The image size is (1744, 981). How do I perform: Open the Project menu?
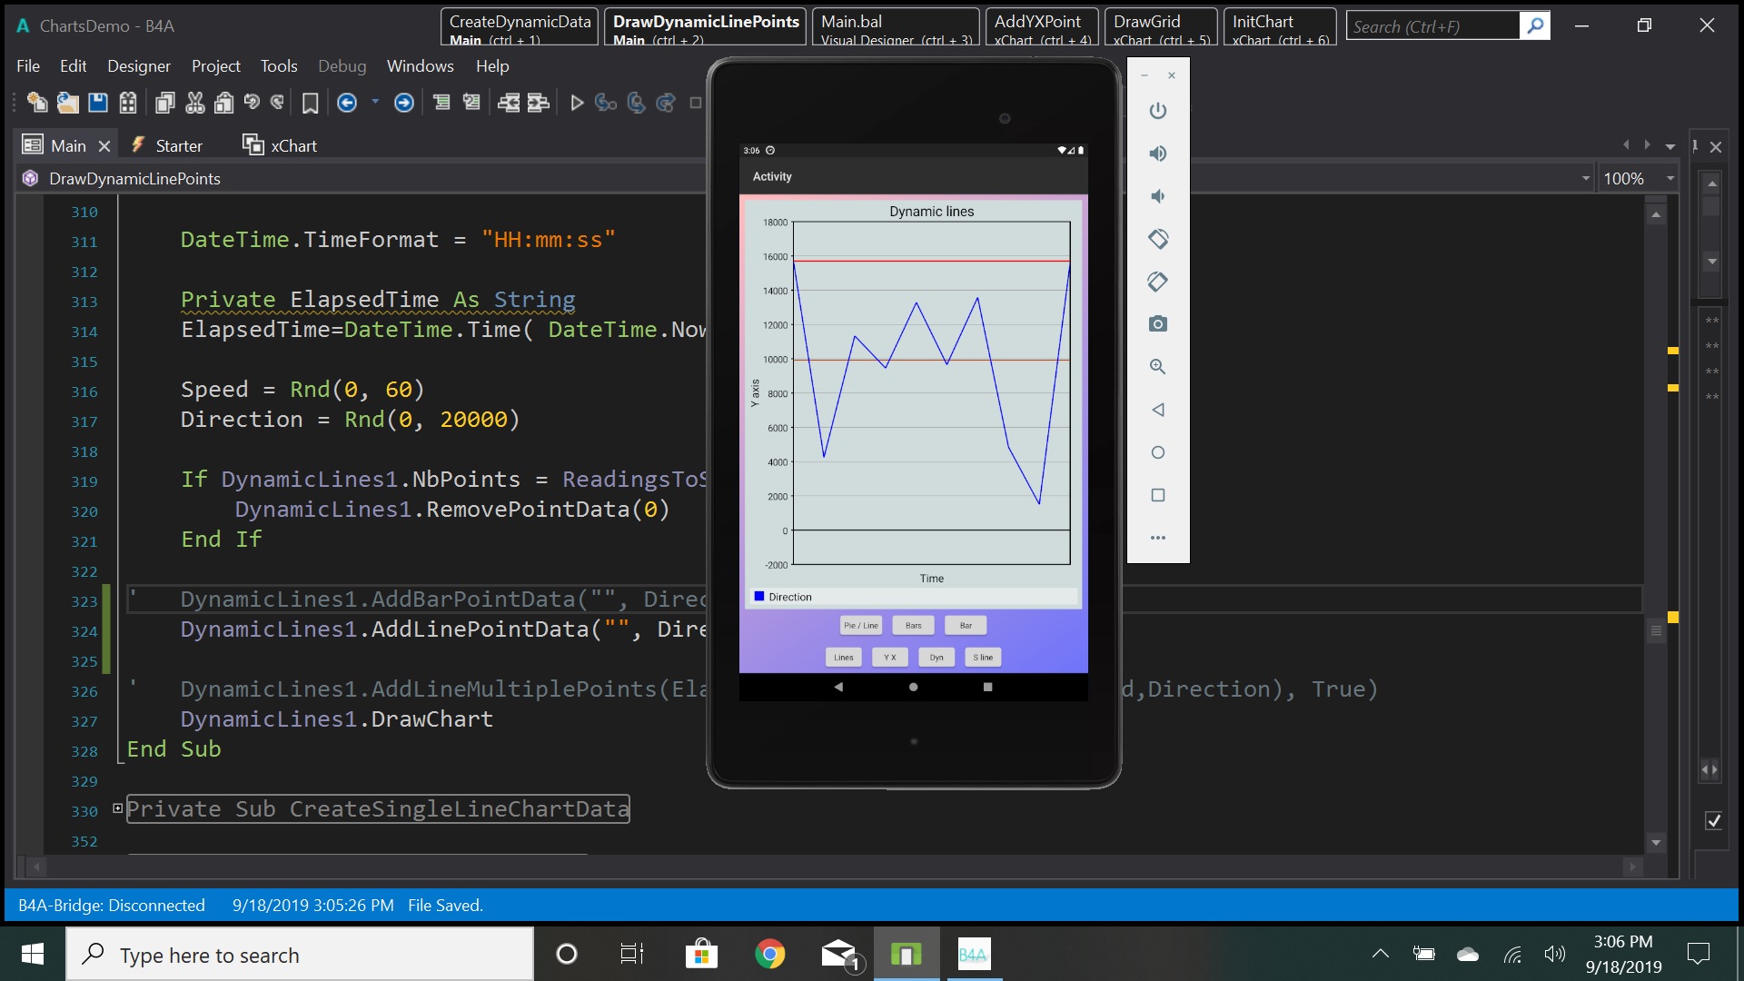coord(215,66)
